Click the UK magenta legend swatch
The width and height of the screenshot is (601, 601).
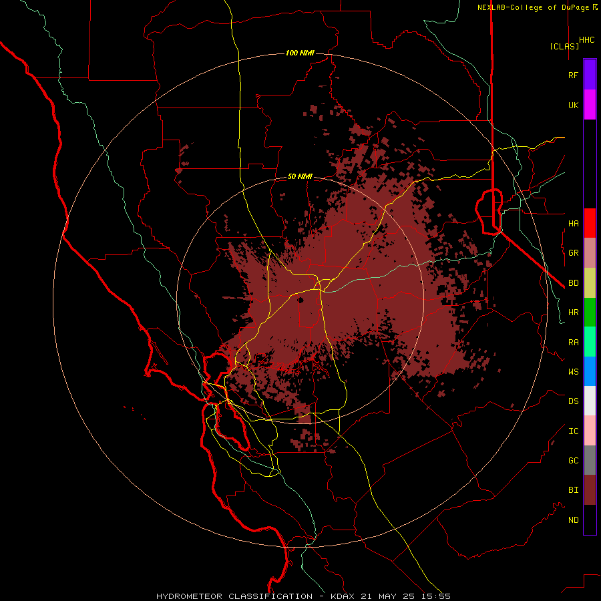[x=590, y=105]
